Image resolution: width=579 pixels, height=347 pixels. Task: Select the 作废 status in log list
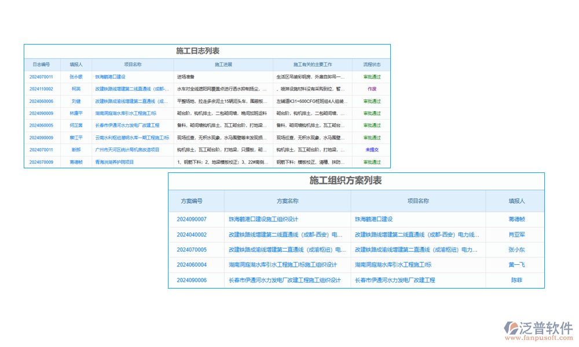tap(372, 89)
